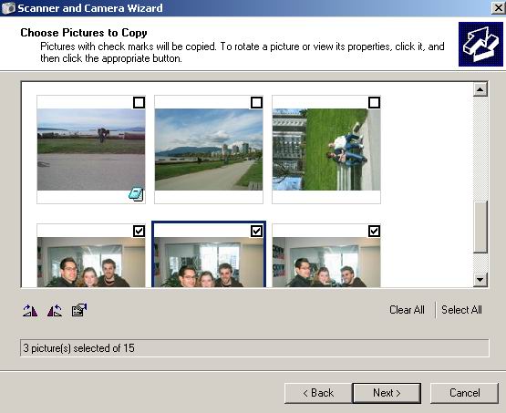Click Clear All
The image size is (506, 413).
pyautogui.click(x=407, y=310)
